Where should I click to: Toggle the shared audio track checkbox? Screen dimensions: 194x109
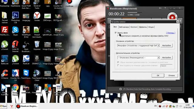pos(118,62)
